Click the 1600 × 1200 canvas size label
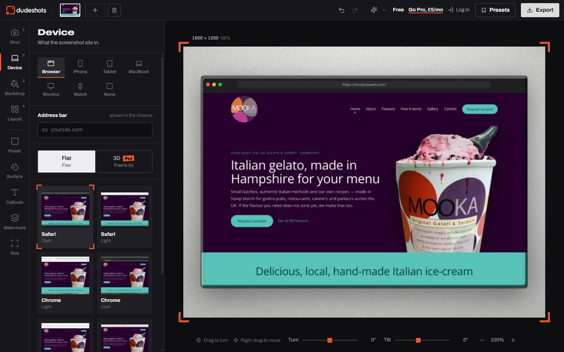This screenshot has width=564, height=352. click(205, 38)
